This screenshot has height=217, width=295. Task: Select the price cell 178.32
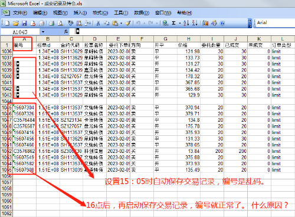(x=189, y=76)
